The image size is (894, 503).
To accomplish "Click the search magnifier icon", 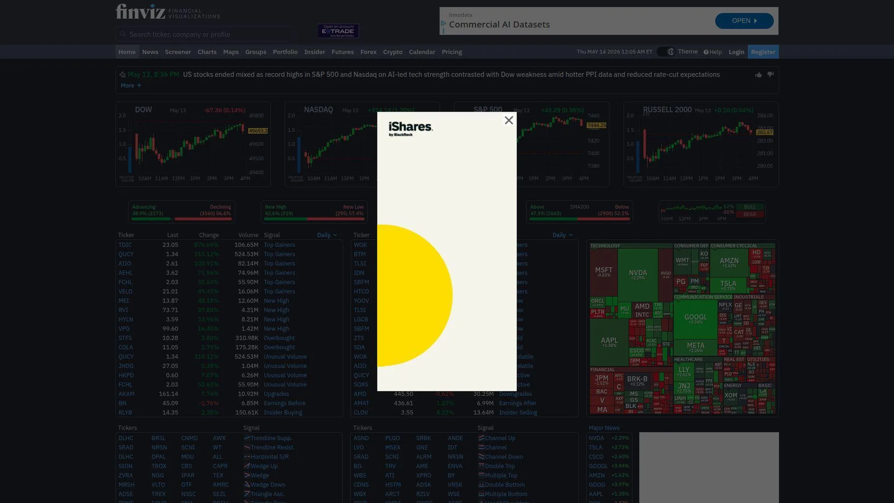I will pyautogui.click(x=123, y=34).
